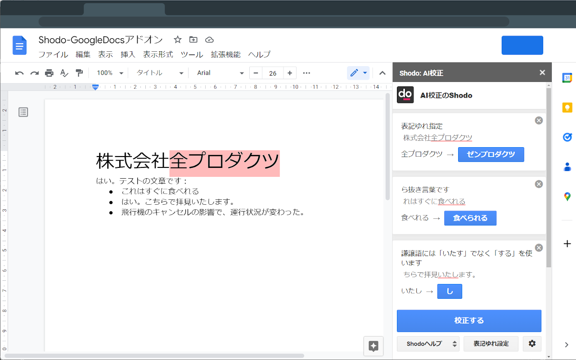Get more add-ons with plus icon
The image size is (576, 360).
click(x=567, y=244)
